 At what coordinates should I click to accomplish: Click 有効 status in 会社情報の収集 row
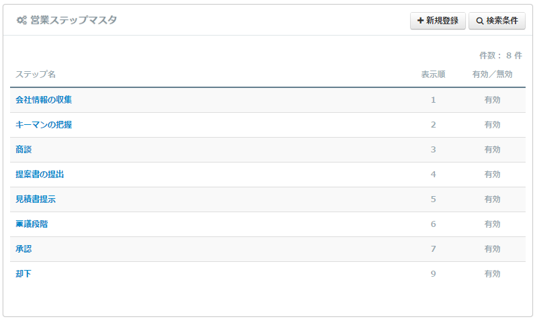(492, 100)
